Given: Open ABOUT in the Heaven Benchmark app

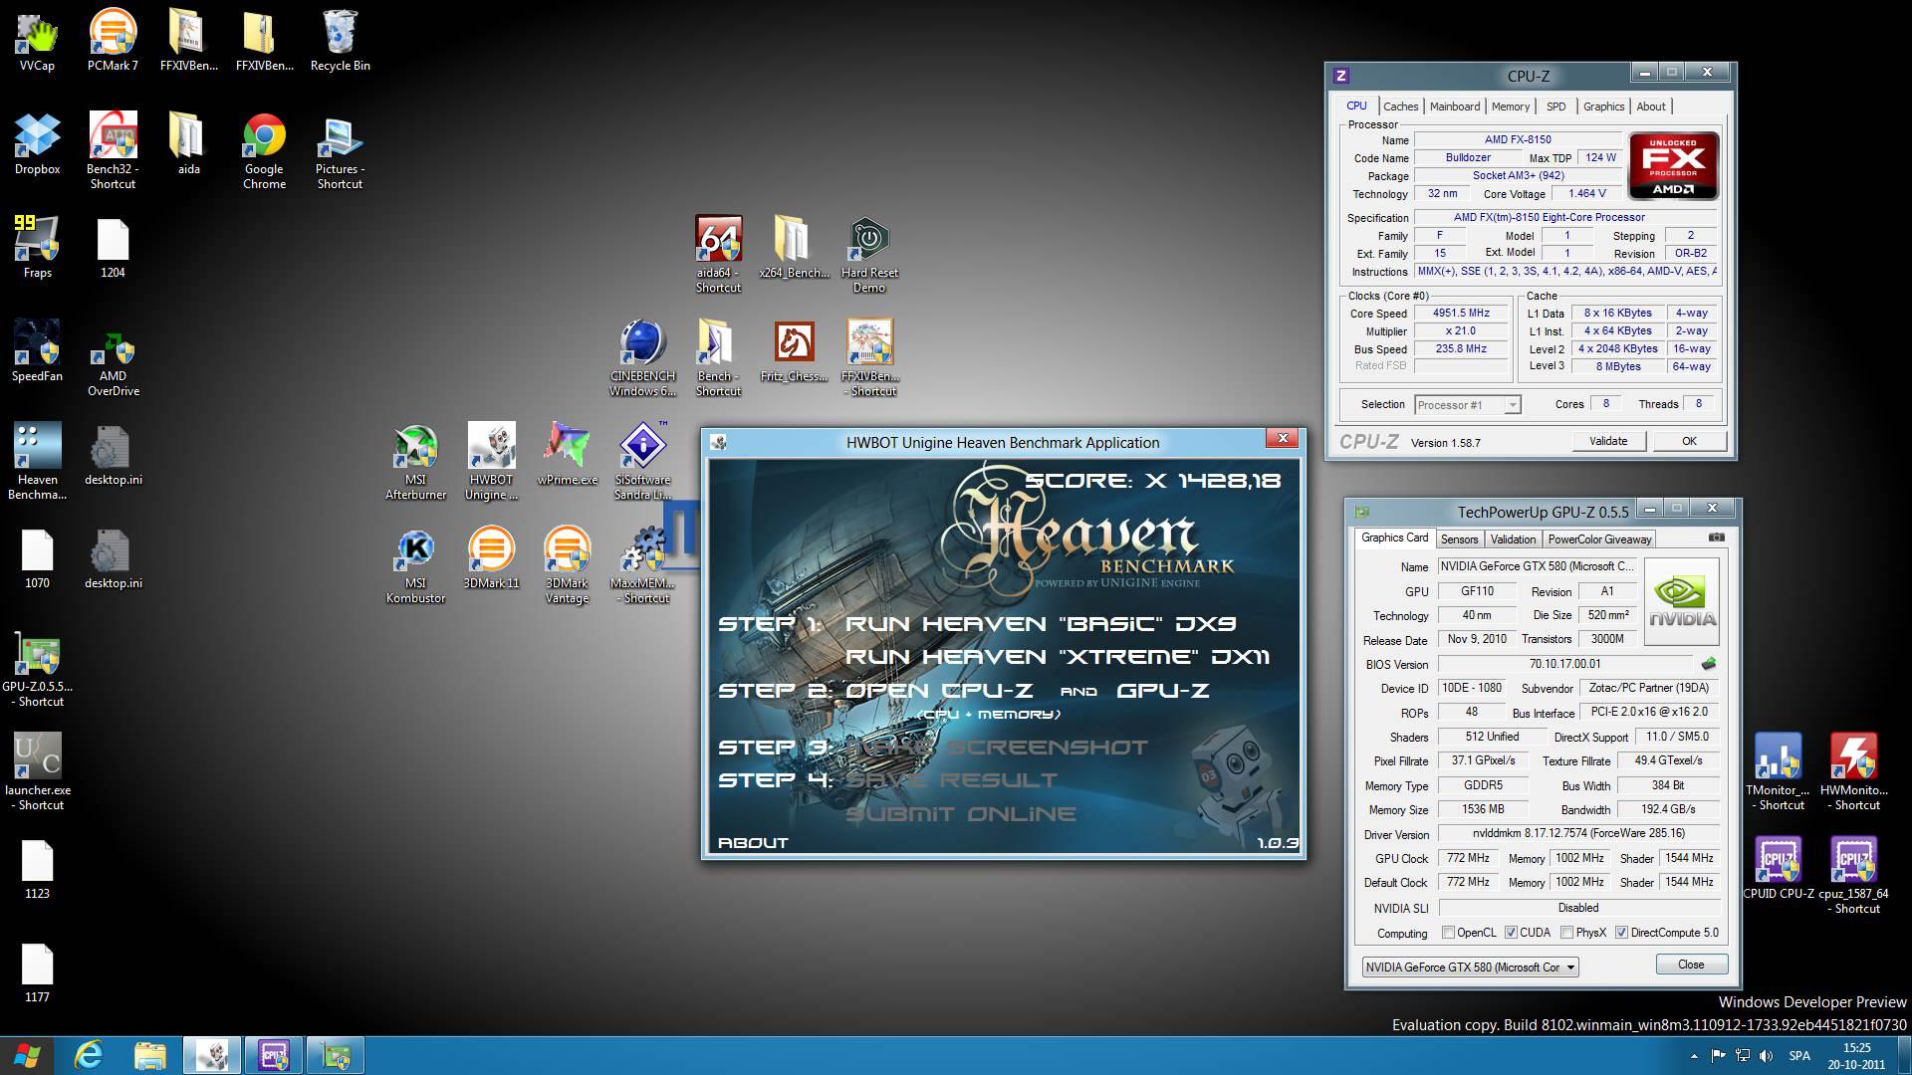Looking at the screenshot, I should tap(753, 842).
